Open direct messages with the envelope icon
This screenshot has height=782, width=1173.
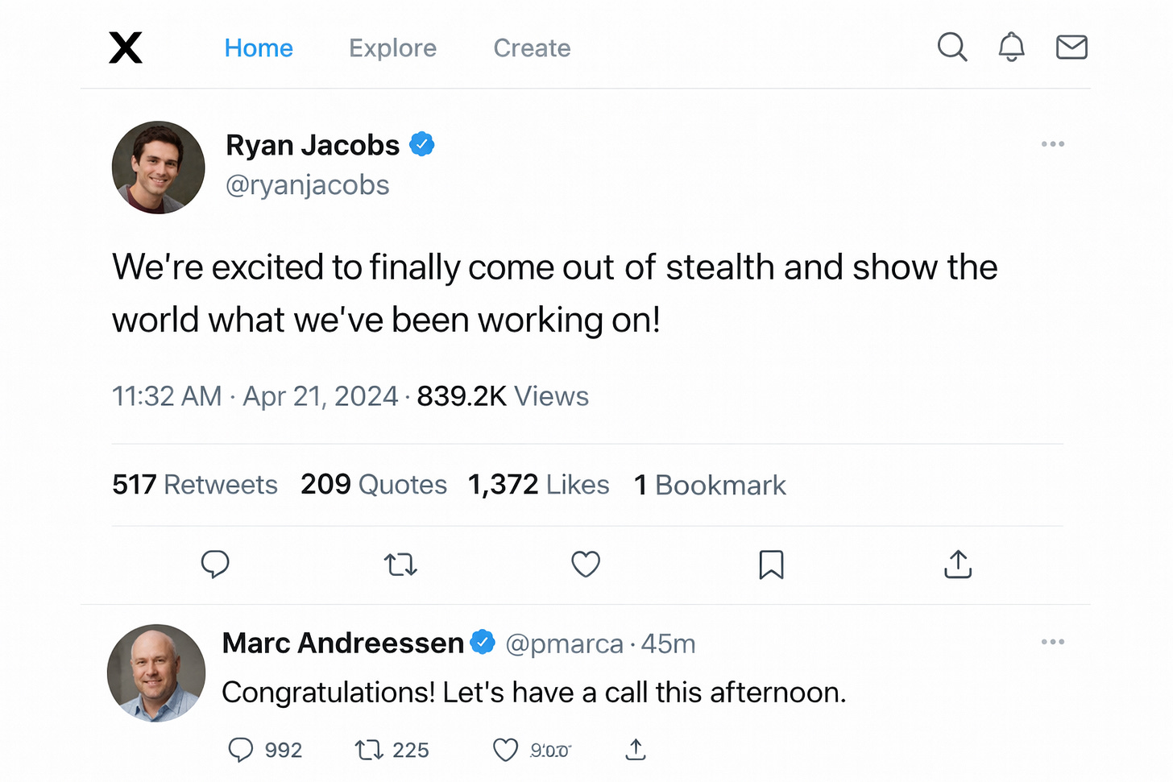1071,48
